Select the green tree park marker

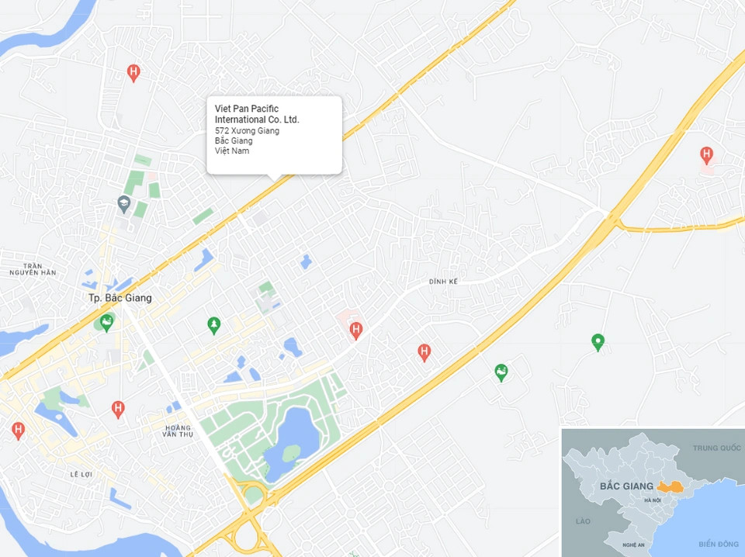click(x=213, y=324)
